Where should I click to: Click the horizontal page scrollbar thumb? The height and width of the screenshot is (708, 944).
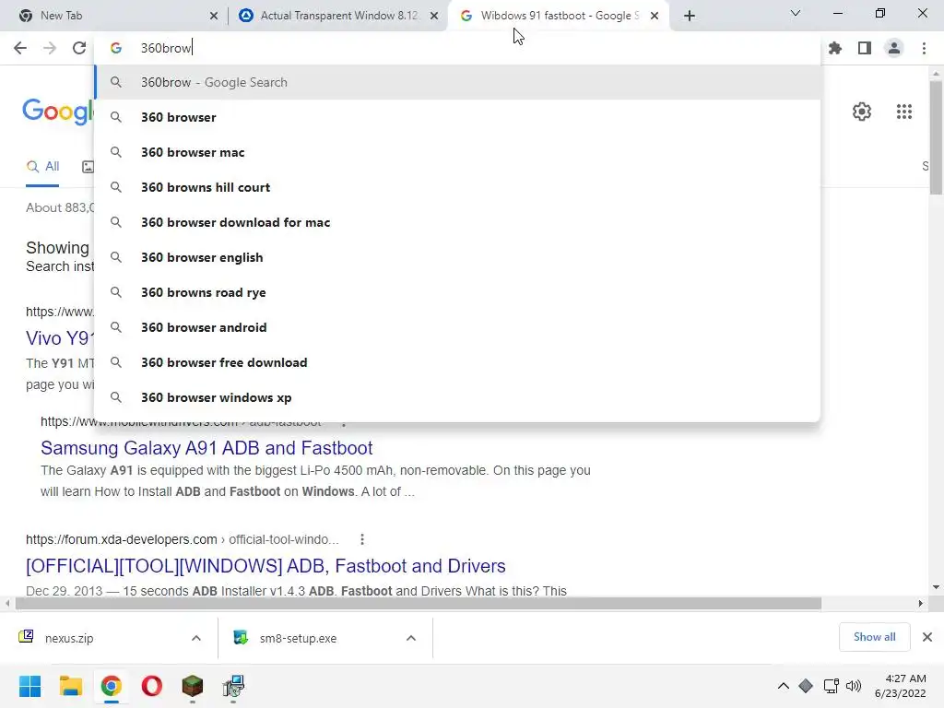(x=419, y=603)
